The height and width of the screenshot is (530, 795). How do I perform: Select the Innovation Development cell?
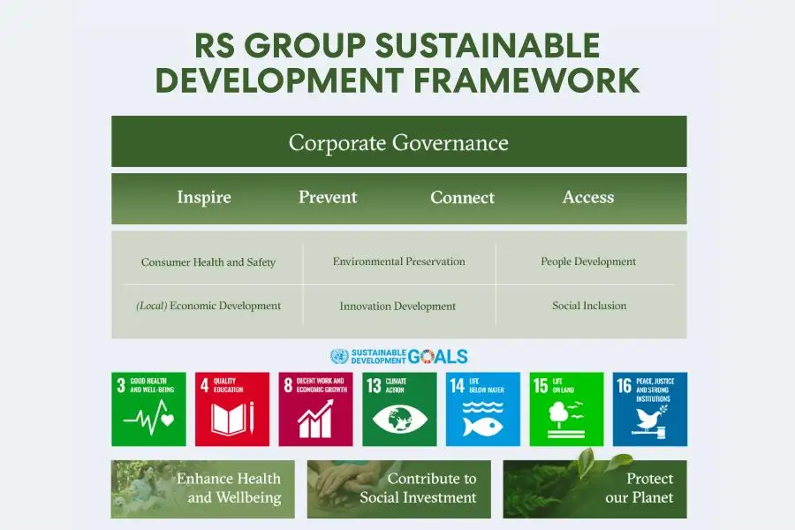point(397,307)
